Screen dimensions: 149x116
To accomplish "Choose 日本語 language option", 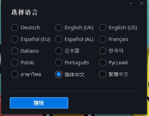I will pyautogui.click(x=59, y=51).
